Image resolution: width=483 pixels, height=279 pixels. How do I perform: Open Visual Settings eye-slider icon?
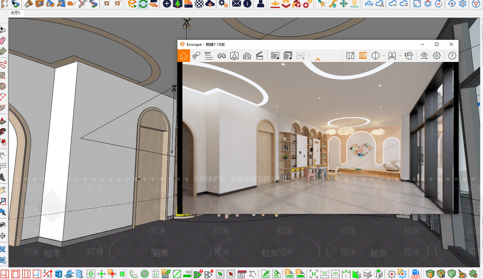coord(424,56)
